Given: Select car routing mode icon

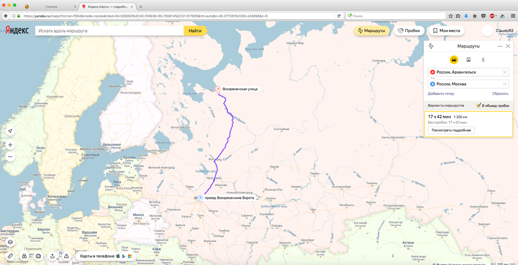Looking at the screenshot, I should pyautogui.click(x=454, y=60).
